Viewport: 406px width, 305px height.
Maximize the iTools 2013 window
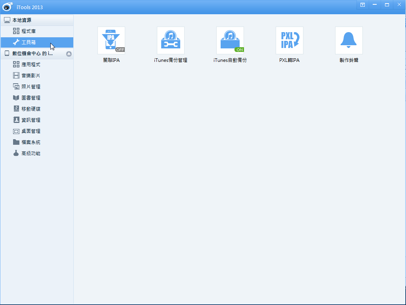tap(387, 5)
